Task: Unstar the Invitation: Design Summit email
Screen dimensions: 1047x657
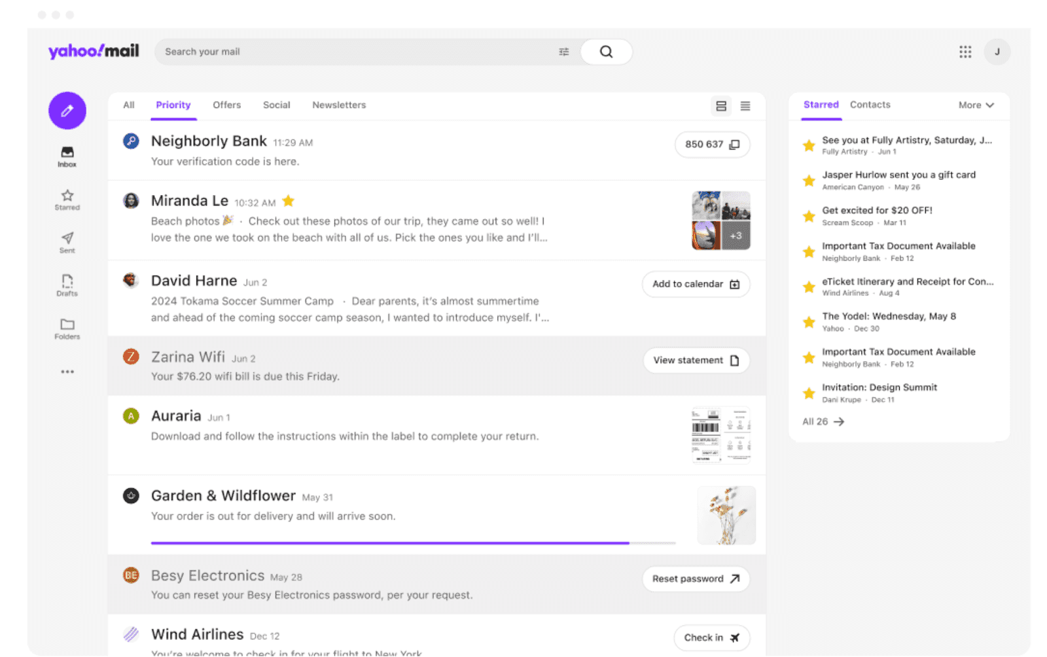Action: click(x=809, y=393)
